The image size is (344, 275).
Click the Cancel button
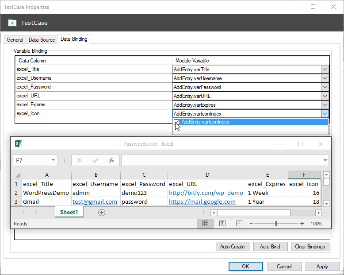(x=284, y=267)
